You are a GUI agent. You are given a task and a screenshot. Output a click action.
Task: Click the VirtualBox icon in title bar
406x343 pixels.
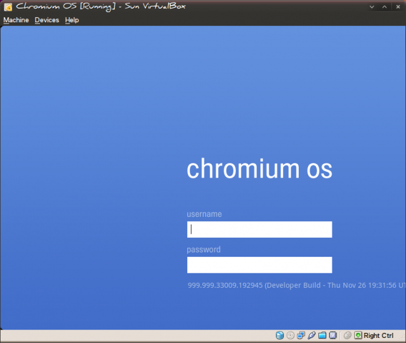pos(8,7)
